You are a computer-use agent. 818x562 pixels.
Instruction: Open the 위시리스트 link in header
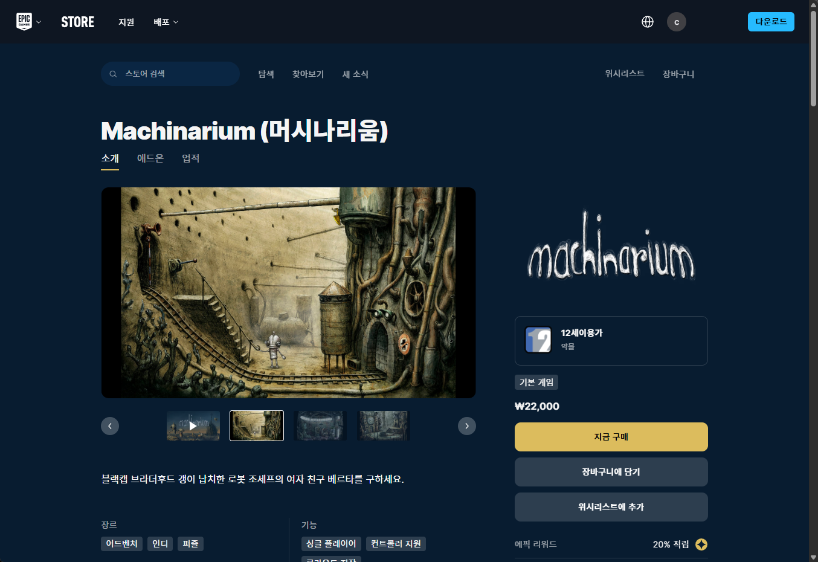tap(625, 73)
